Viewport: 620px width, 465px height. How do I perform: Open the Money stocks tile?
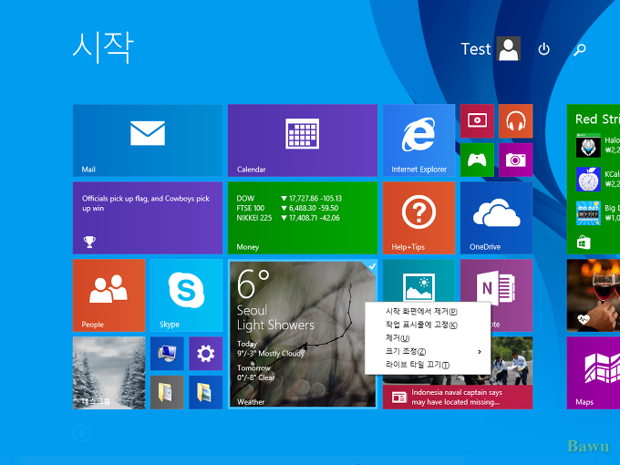tap(303, 218)
